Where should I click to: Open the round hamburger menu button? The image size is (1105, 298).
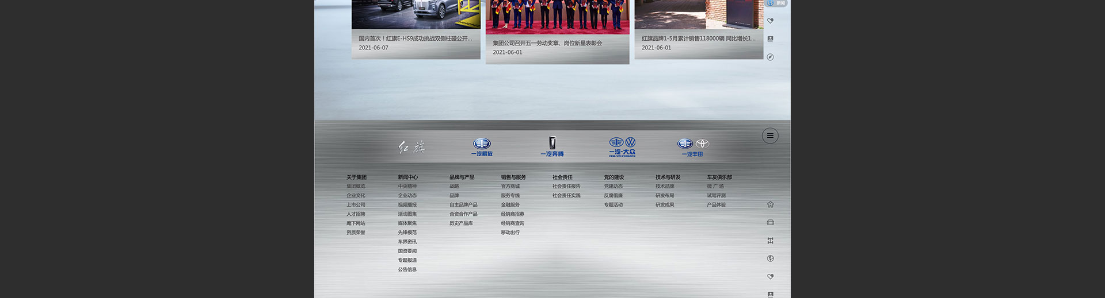[770, 136]
